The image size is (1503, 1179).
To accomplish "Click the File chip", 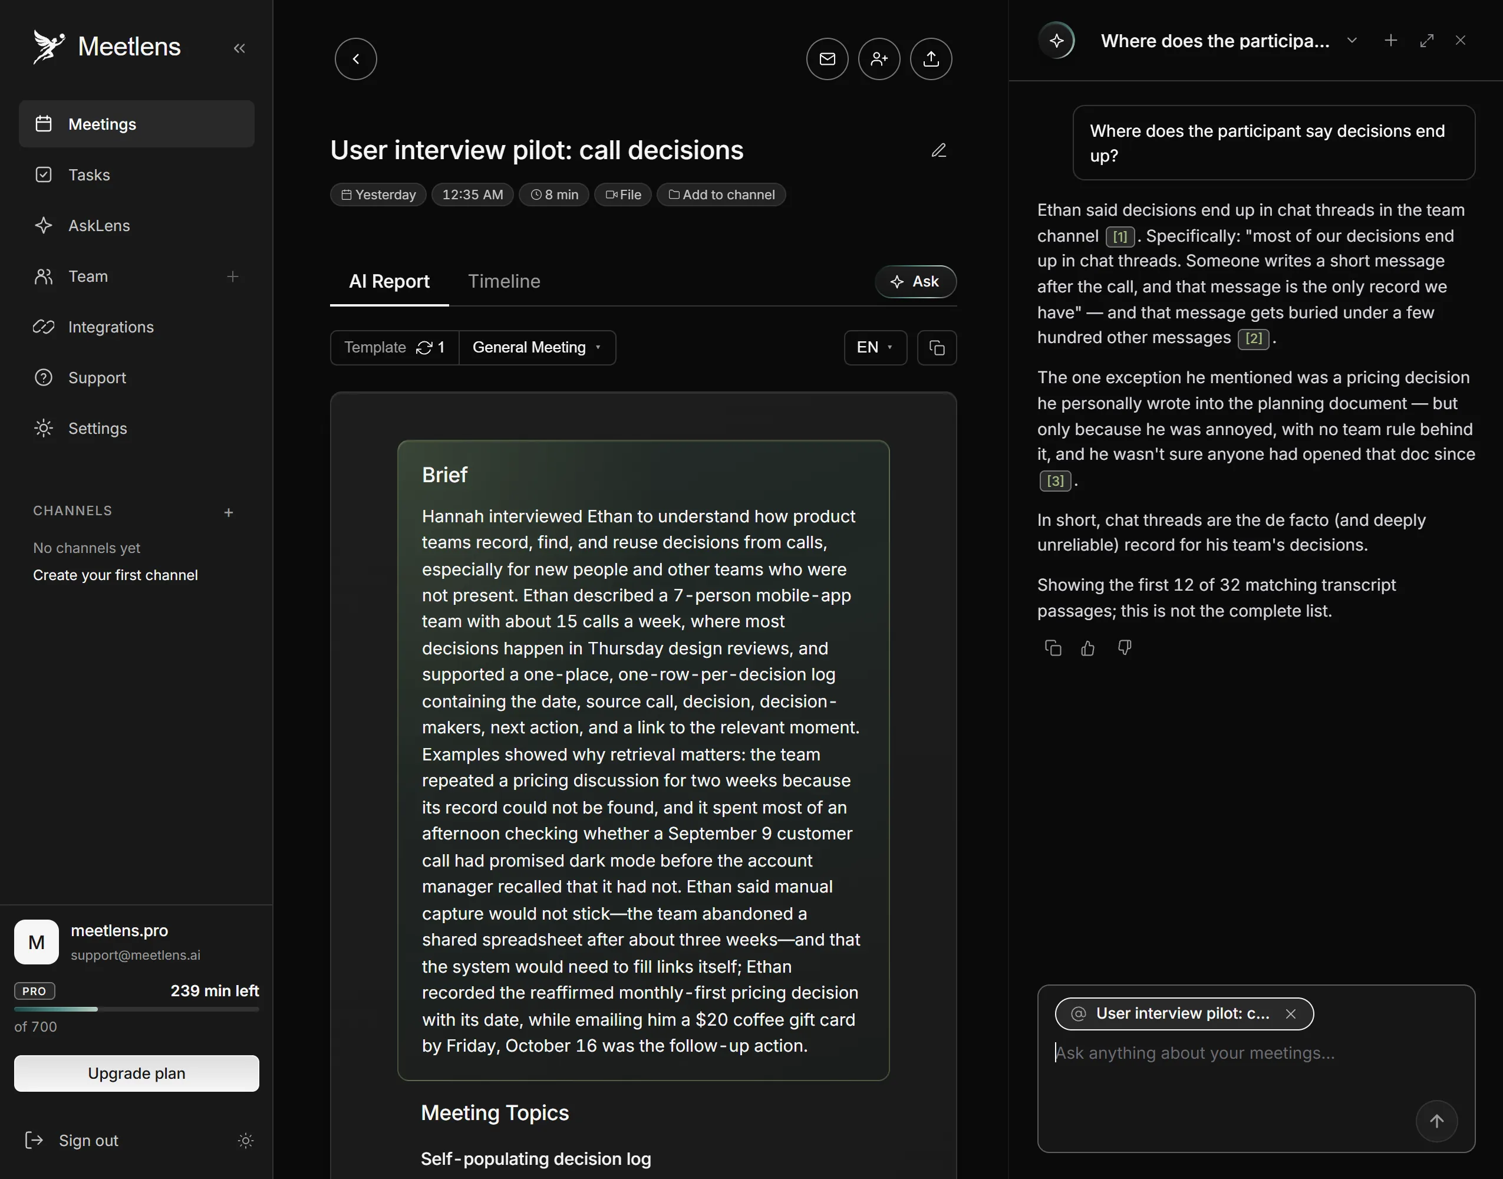I will (623, 195).
